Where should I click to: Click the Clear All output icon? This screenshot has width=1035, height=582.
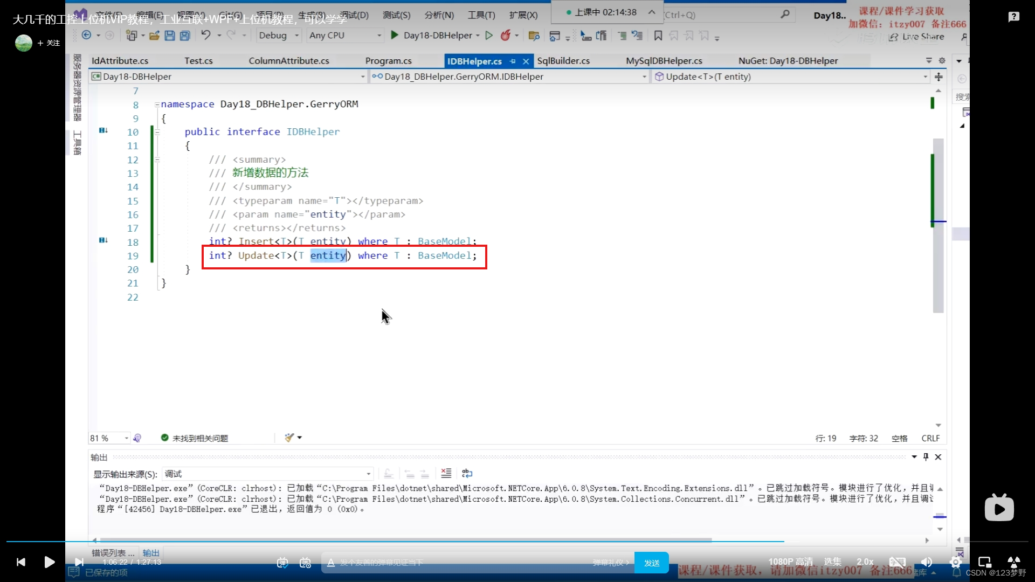446,473
